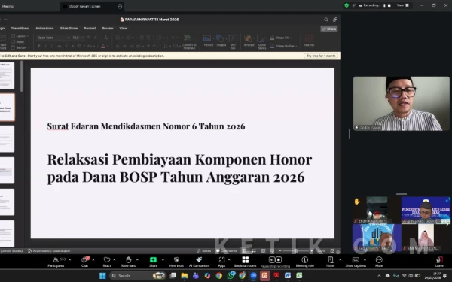Click the Raise hand button
Viewport: 452px width, 282px height.
(129, 262)
